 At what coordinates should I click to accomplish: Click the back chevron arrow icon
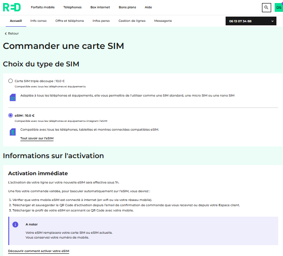6,34
